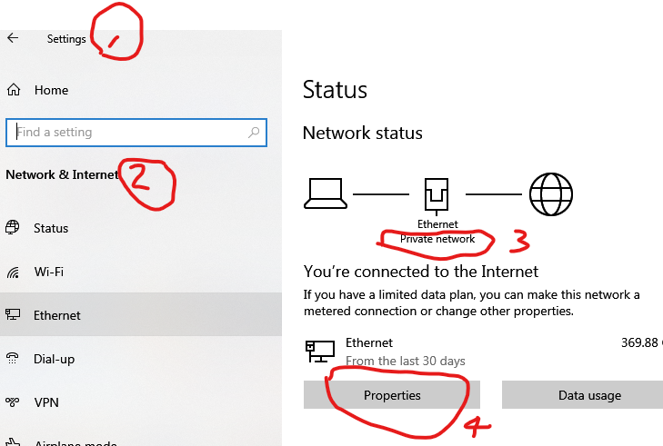The height and width of the screenshot is (446, 663).
Task: Click the Ethernet monitor sidebar icon
Action: [13, 314]
